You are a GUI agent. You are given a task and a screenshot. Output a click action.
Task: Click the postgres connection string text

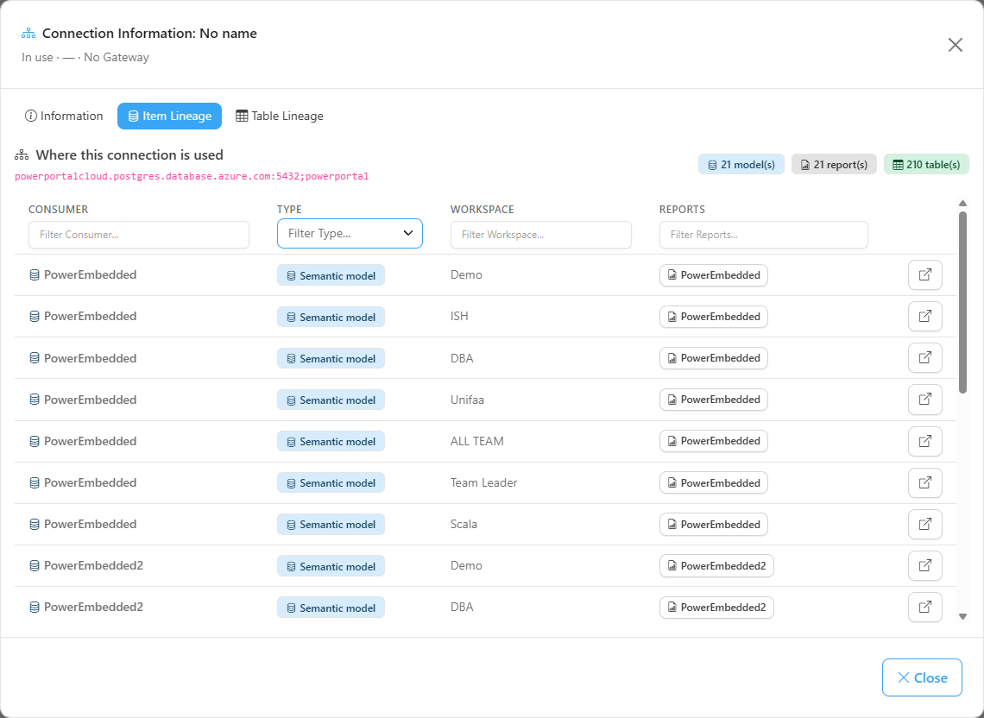(192, 176)
